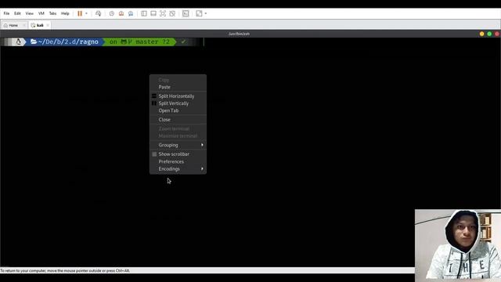501x282 pixels.
Task: Choose Open Tab in context menu
Action: (178, 110)
